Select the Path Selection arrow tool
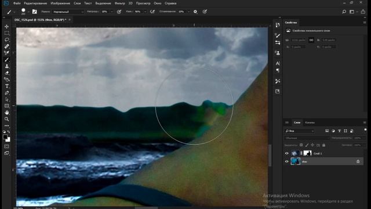371x209 pixels. click(x=6, y=99)
